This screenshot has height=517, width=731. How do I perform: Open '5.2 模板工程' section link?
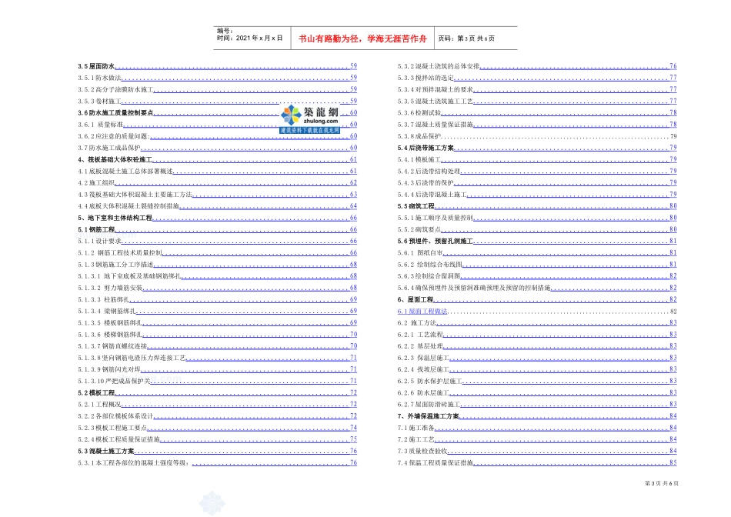[x=217, y=392]
